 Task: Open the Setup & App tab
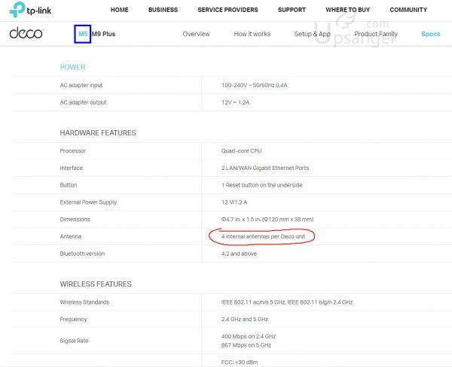(312, 34)
